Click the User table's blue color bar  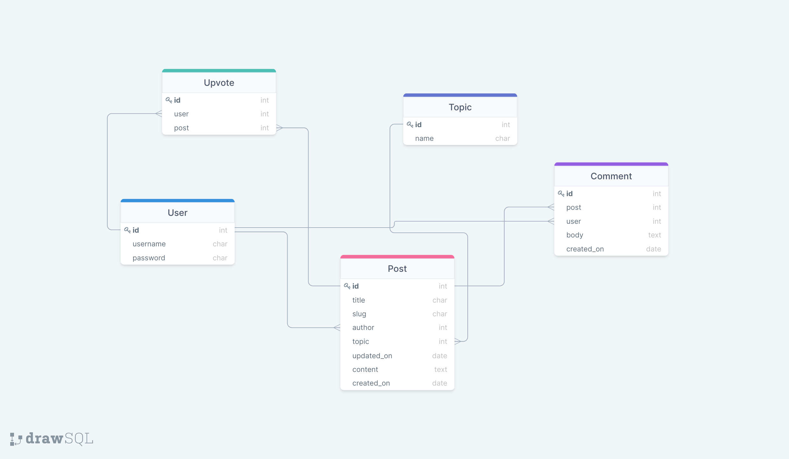click(x=177, y=201)
